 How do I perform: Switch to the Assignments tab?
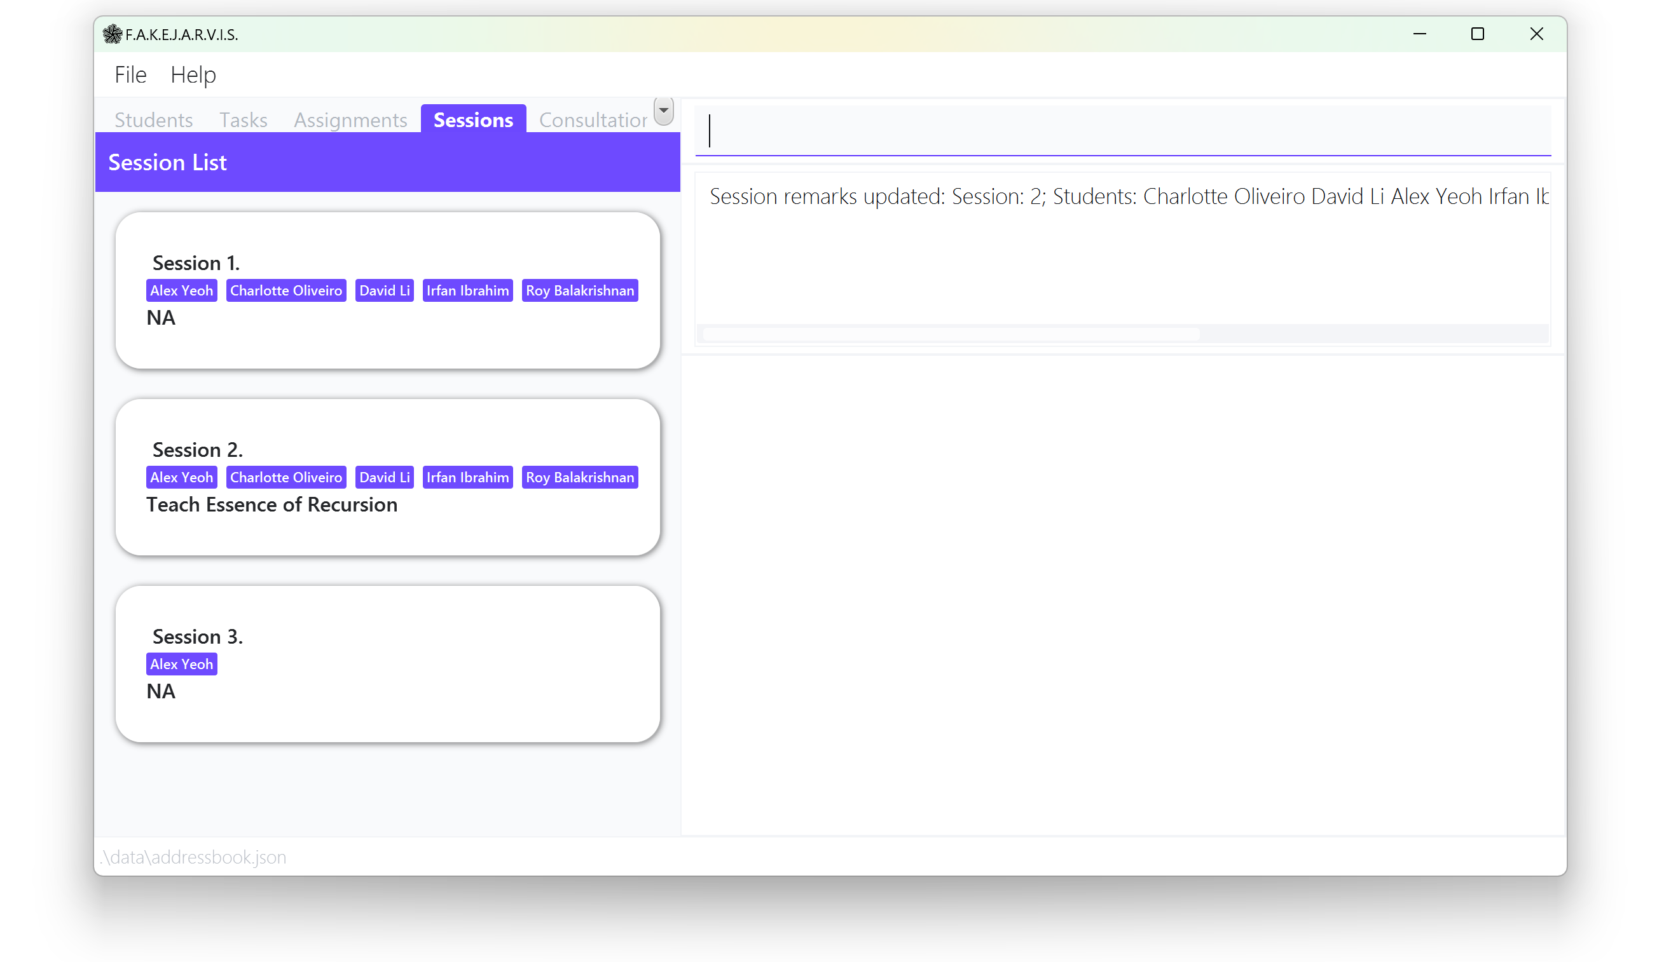pos(350,119)
